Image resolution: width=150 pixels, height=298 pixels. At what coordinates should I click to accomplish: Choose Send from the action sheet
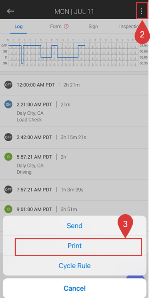pyautogui.click(x=75, y=226)
